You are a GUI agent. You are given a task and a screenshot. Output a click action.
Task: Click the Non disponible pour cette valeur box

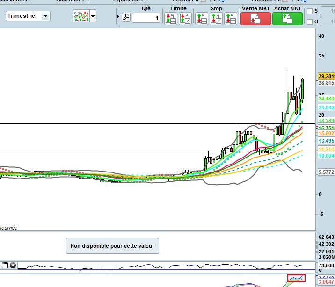(112, 246)
